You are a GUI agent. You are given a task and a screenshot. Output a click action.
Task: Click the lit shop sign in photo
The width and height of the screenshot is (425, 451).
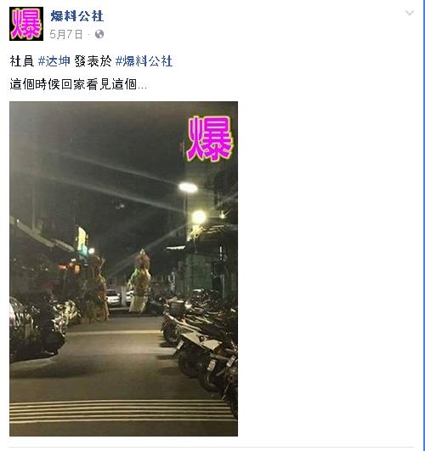click(x=82, y=241)
